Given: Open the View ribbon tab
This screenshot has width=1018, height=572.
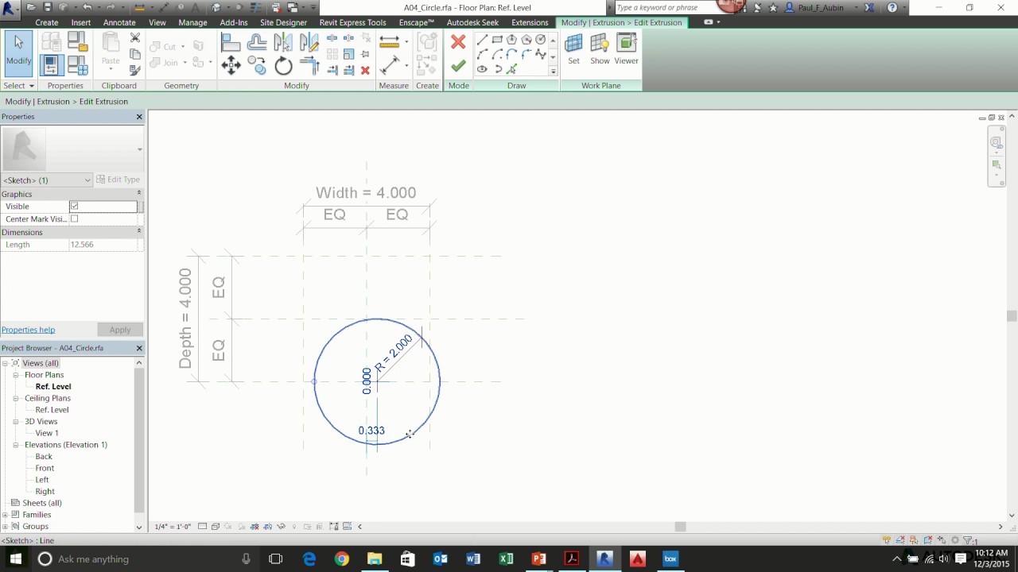Looking at the screenshot, I should click(x=157, y=22).
